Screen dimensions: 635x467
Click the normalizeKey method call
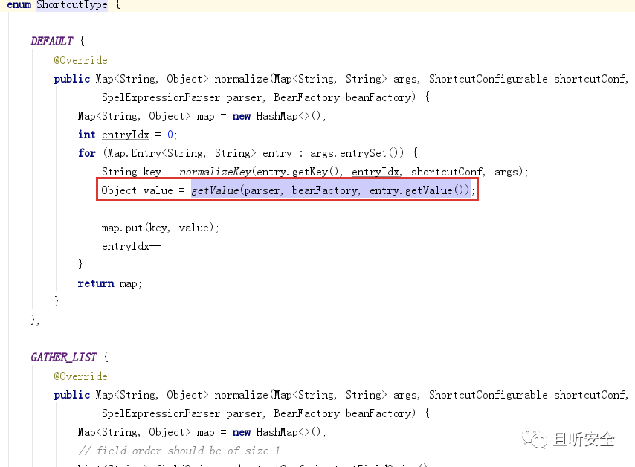coord(215,172)
